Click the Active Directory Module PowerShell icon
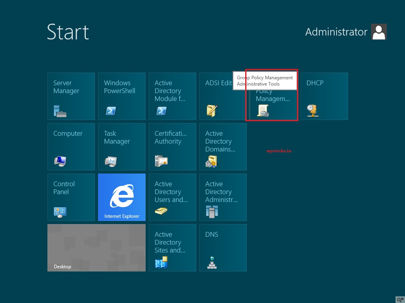The image size is (405, 303). 161,111
